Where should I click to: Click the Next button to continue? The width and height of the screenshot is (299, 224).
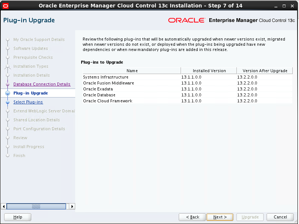(220, 217)
